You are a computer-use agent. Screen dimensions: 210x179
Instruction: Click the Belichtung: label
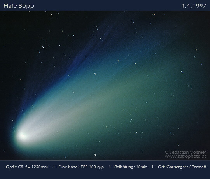pos(124,167)
